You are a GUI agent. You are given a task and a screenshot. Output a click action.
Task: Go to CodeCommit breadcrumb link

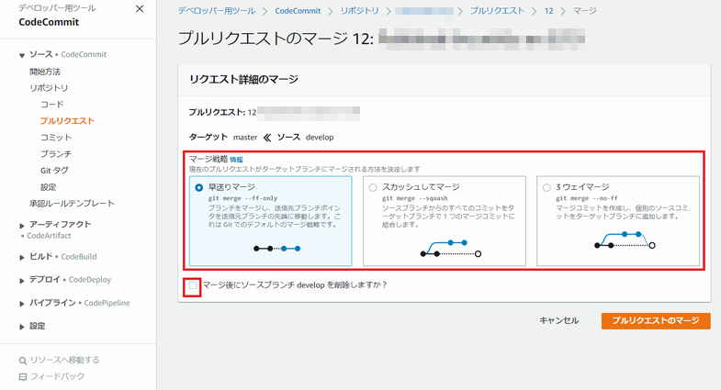(x=298, y=11)
